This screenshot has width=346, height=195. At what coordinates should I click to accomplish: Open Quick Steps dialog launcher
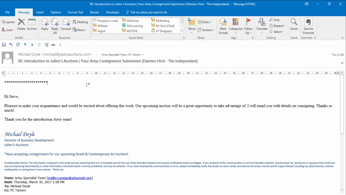(x=184, y=38)
